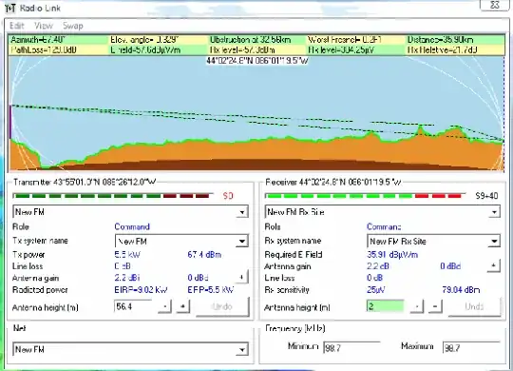This screenshot has width=513, height=371.
Task: Click the Distance=35.90km value
Action: (441, 40)
